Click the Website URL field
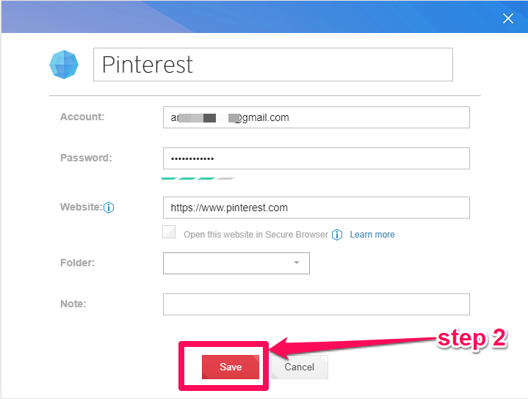 pos(317,208)
